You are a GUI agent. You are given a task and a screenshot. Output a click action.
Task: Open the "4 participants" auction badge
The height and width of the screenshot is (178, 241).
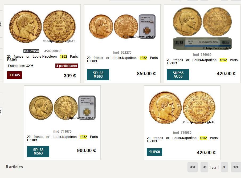(x=67, y=66)
